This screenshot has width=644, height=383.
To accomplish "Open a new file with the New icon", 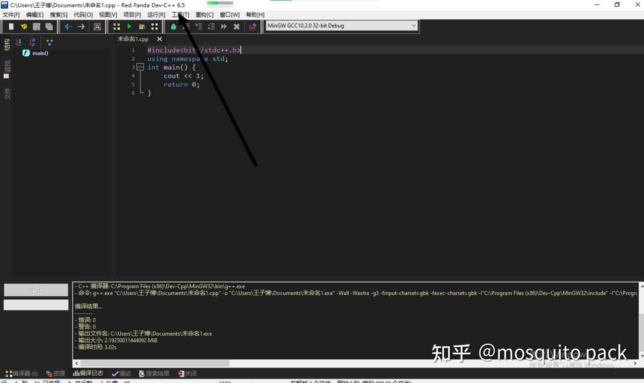I will pyautogui.click(x=11, y=26).
